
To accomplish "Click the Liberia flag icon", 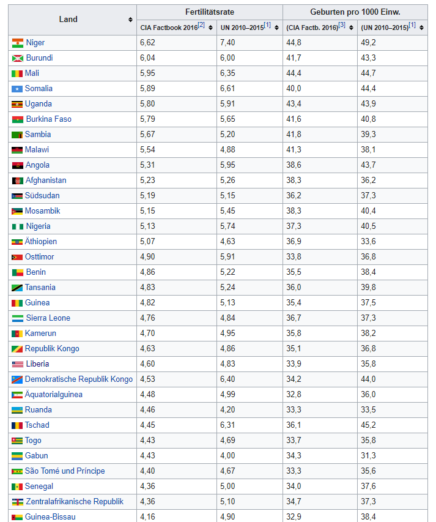I will pos(17,364).
